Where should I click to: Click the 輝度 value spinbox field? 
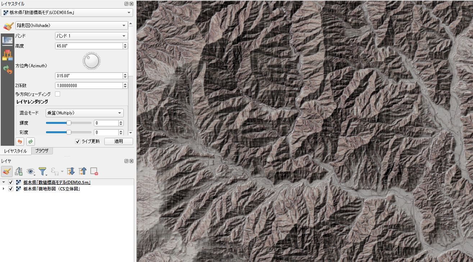pyautogui.click(x=106, y=123)
